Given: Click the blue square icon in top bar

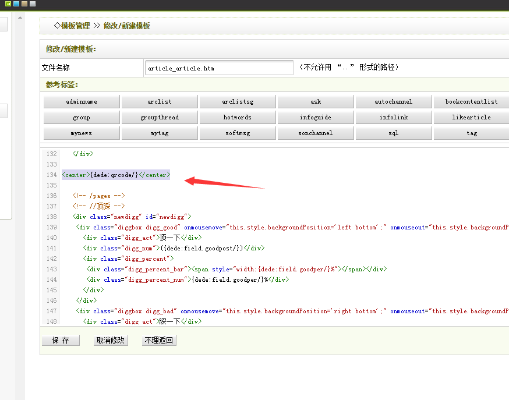Looking at the screenshot, I should tap(16, 4).
